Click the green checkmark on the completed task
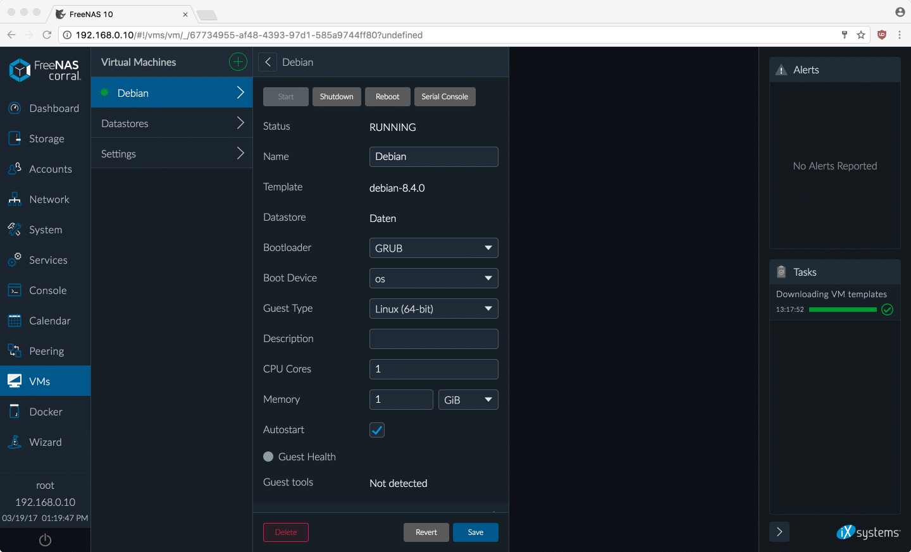911x552 pixels. click(x=888, y=309)
